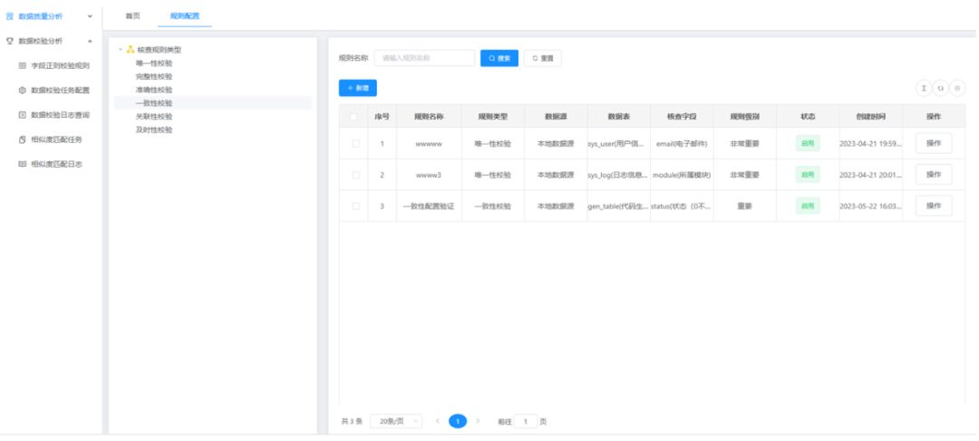Screen dimensions: 979x441
Task: Click the book icon beside 相似度匹配日志
Action: tap(23, 164)
